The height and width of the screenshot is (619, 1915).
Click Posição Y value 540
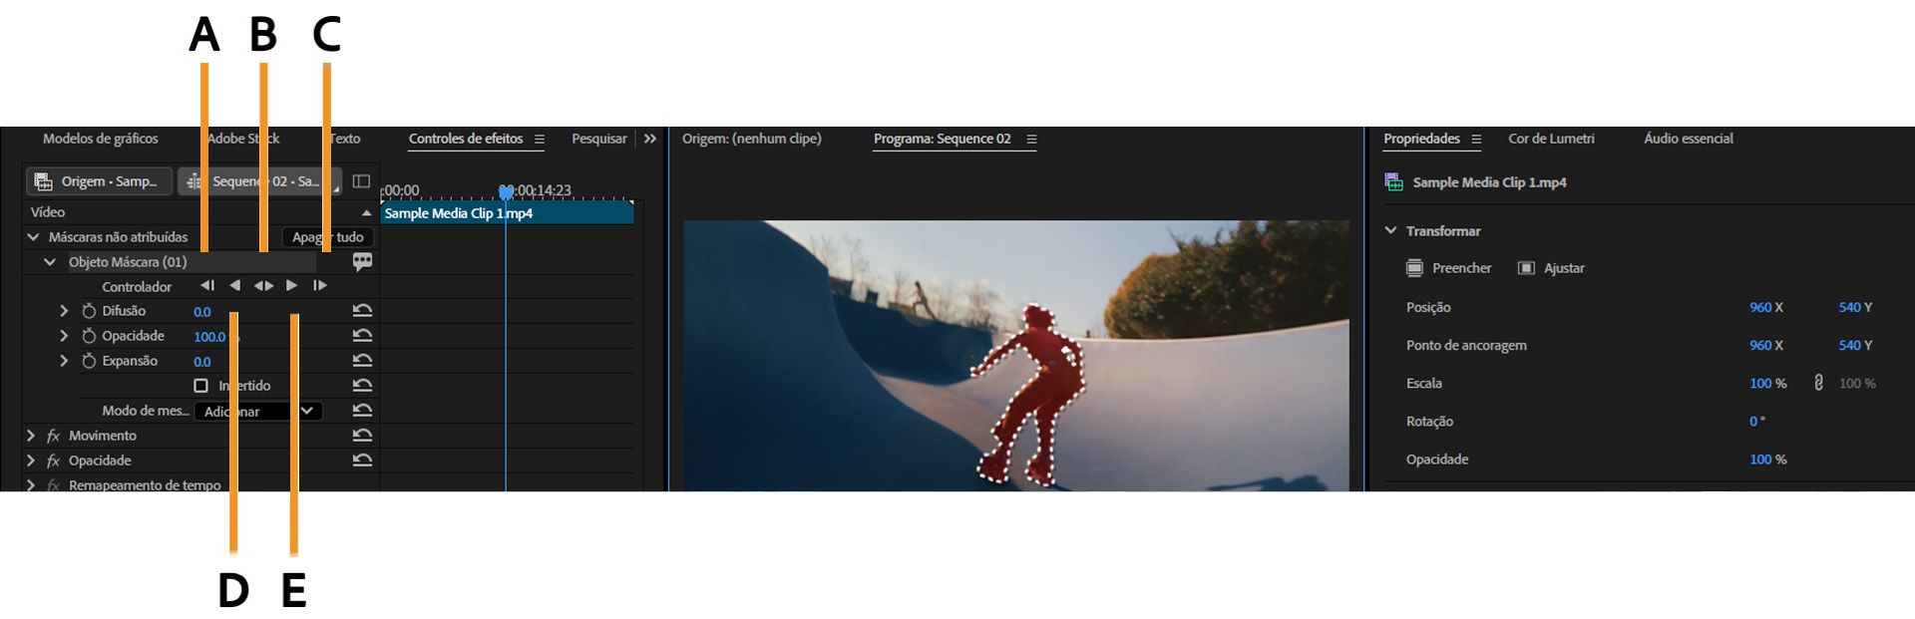coord(1850,307)
